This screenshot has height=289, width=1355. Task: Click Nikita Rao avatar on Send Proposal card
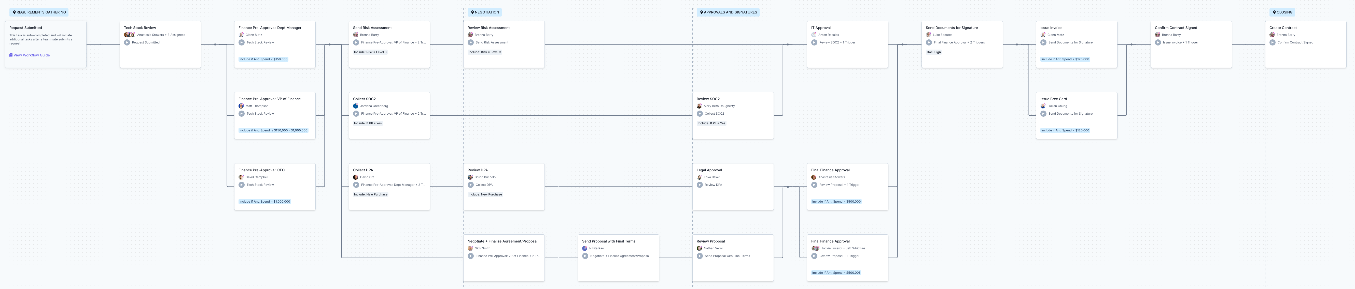click(x=585, y=249)
